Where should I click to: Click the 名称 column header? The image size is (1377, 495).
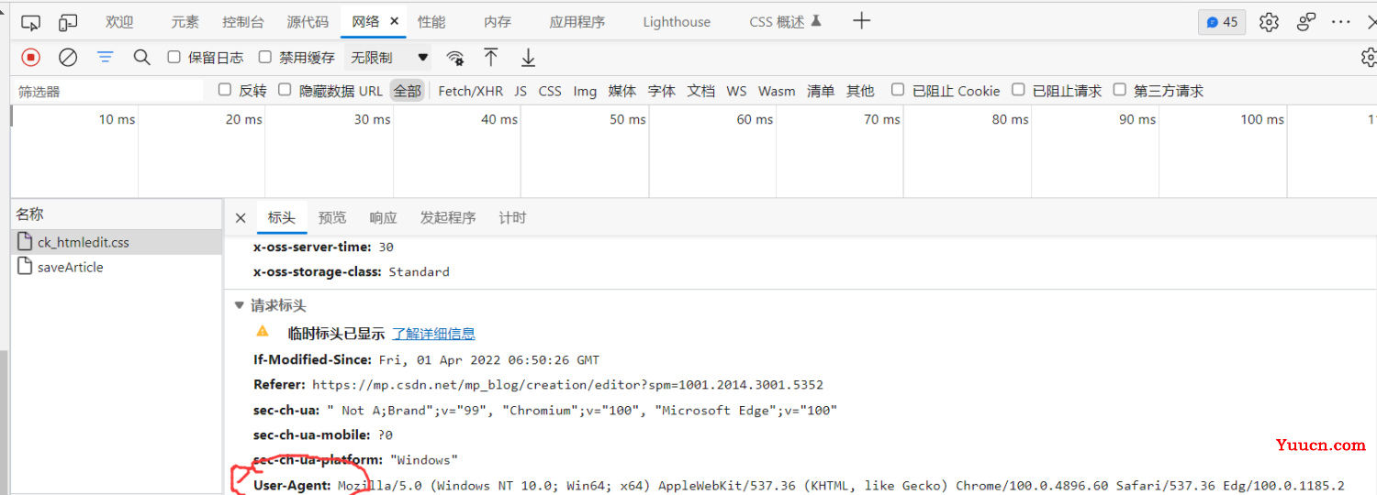[x=117, y=214]
